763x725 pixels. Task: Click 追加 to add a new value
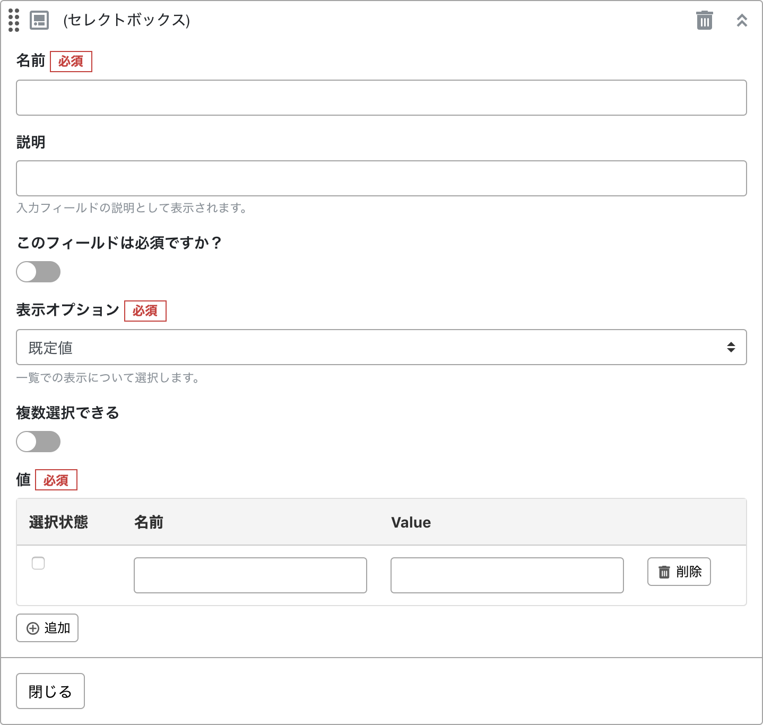click(x=47, y=628)
